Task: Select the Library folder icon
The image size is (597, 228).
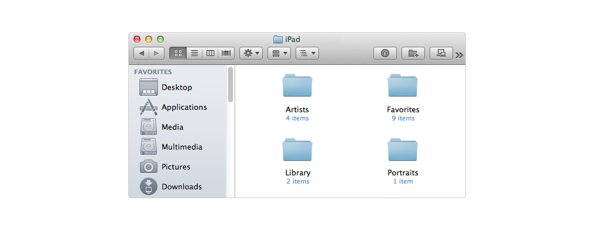Action: click(x=297, y=149)
